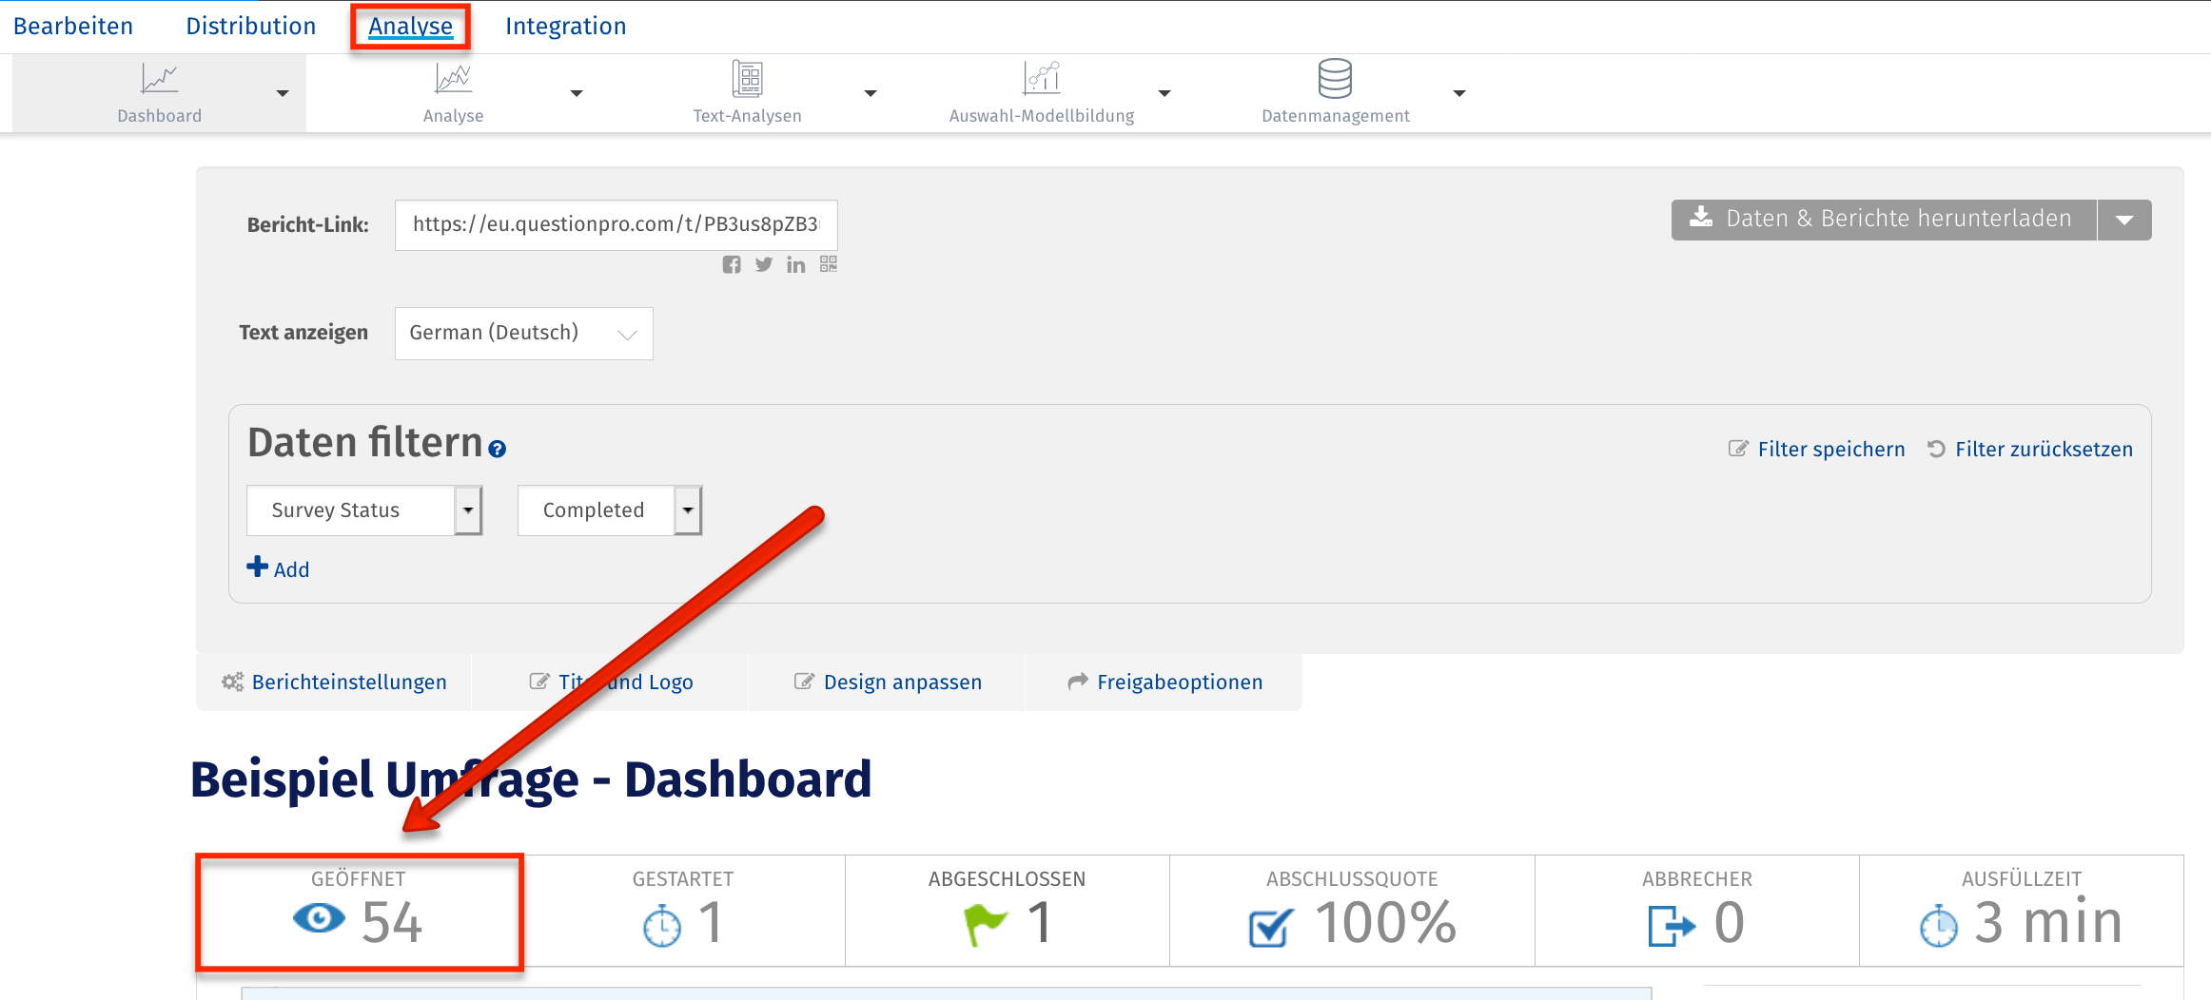Click Daten & Berichte herunterladen button
Image resolution: width=2211 pixels, height=1000 pixels.
(1884, 220)
